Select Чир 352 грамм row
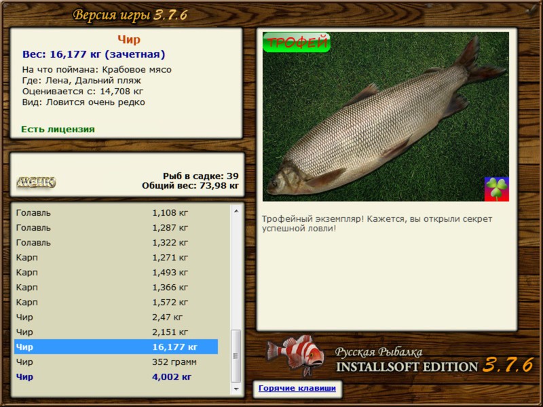543x407 pixels. point(116,362)
